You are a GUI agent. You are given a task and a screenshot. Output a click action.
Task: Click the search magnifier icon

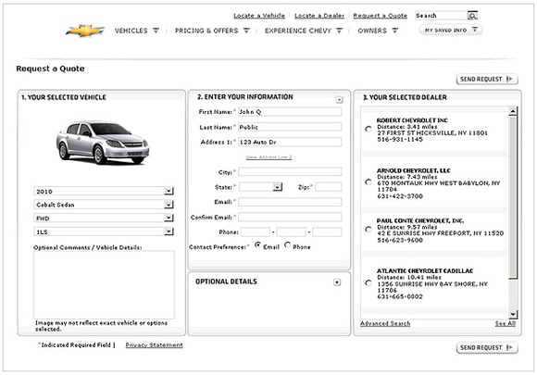[x=472, y=16]
